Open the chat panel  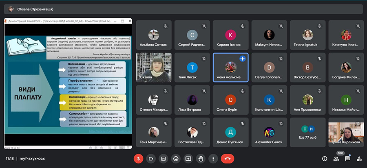click(347, 159)
